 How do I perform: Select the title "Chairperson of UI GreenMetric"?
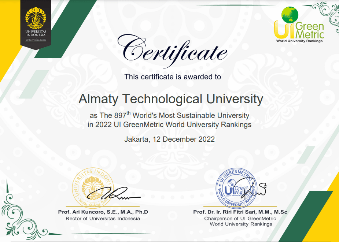pyautogui.click(x=240, y=219)
